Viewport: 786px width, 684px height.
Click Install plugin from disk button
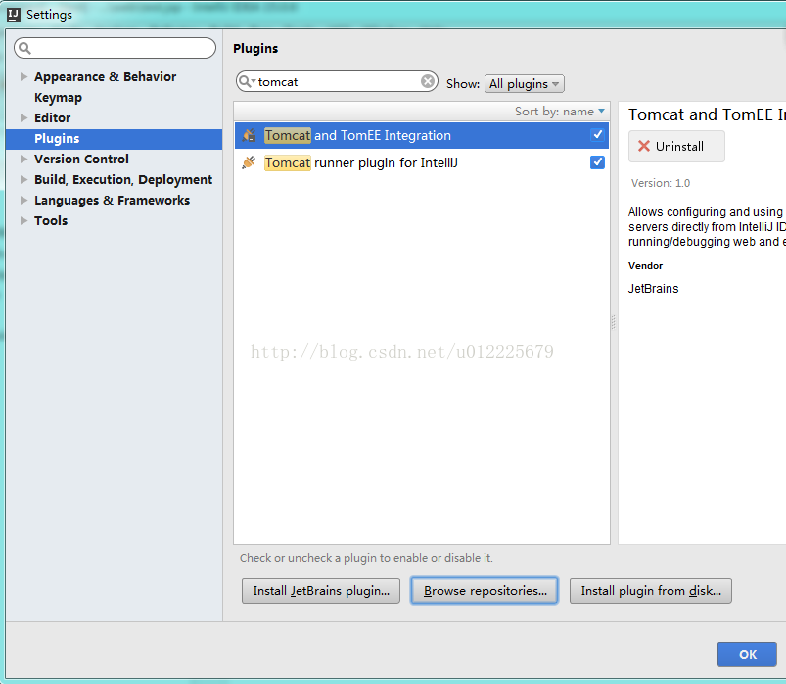(x=651, y=591)
